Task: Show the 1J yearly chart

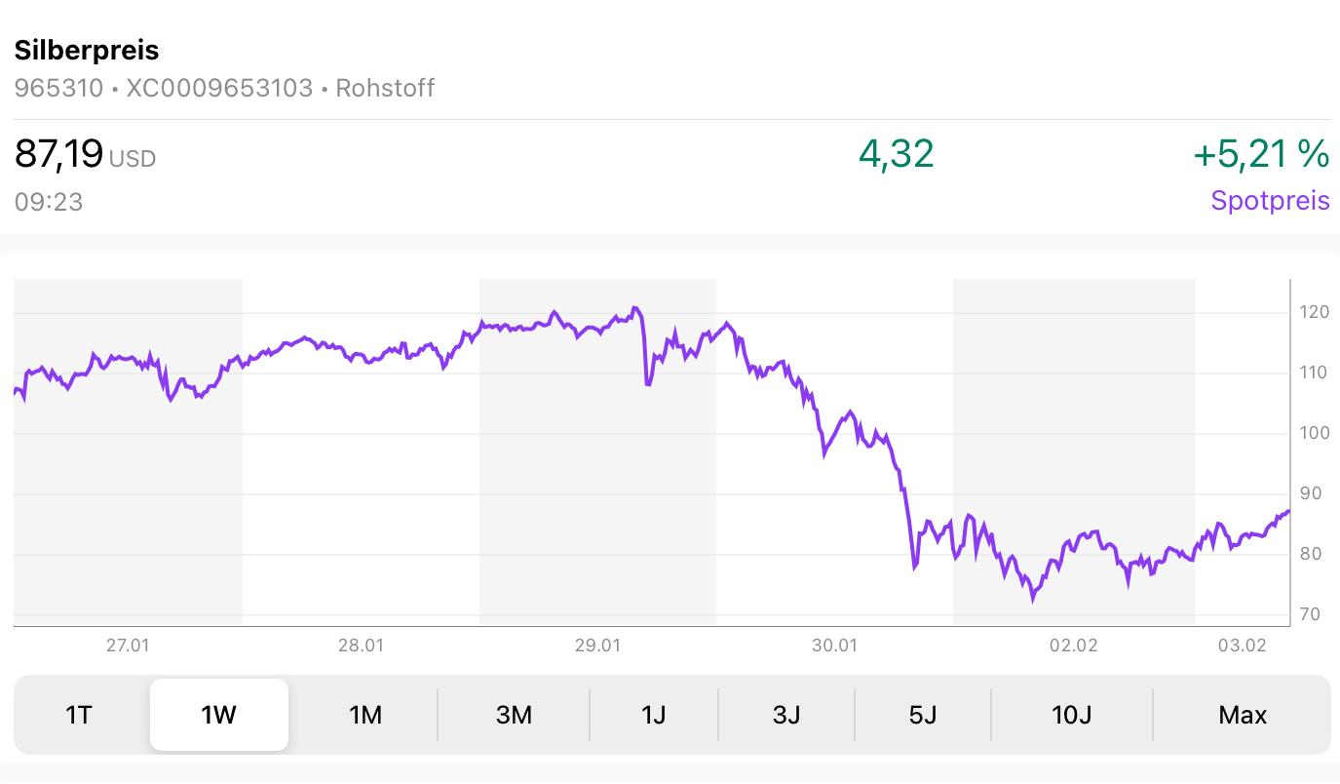Action: tap(654, 715)
